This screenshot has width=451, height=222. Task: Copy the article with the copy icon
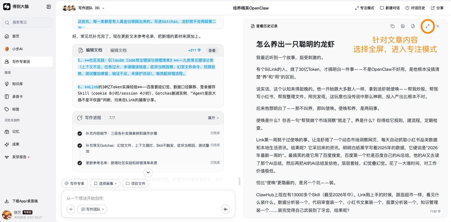(x=392, y=26)
